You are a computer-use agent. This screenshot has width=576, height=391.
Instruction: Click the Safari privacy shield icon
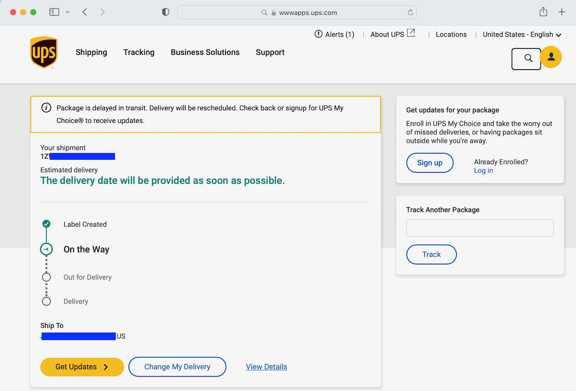click(x=166, y=13)
